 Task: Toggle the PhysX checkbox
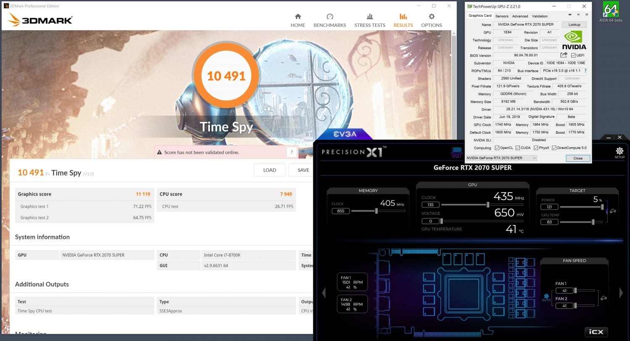536,148
